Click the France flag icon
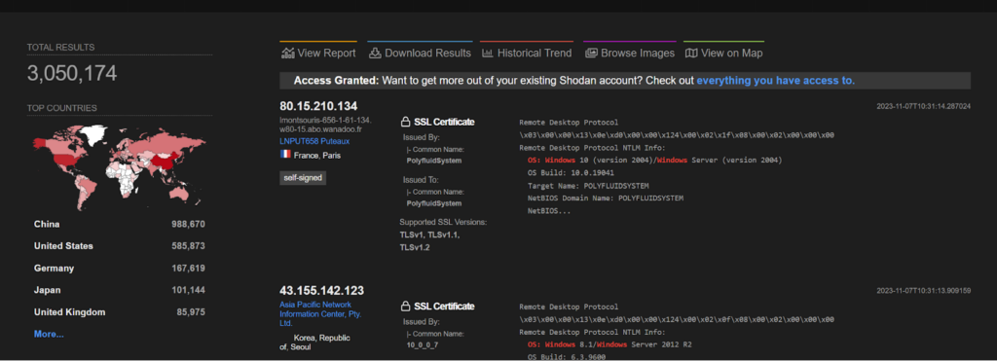Screen dimensions: 997x361 click(x=285, y=155)
